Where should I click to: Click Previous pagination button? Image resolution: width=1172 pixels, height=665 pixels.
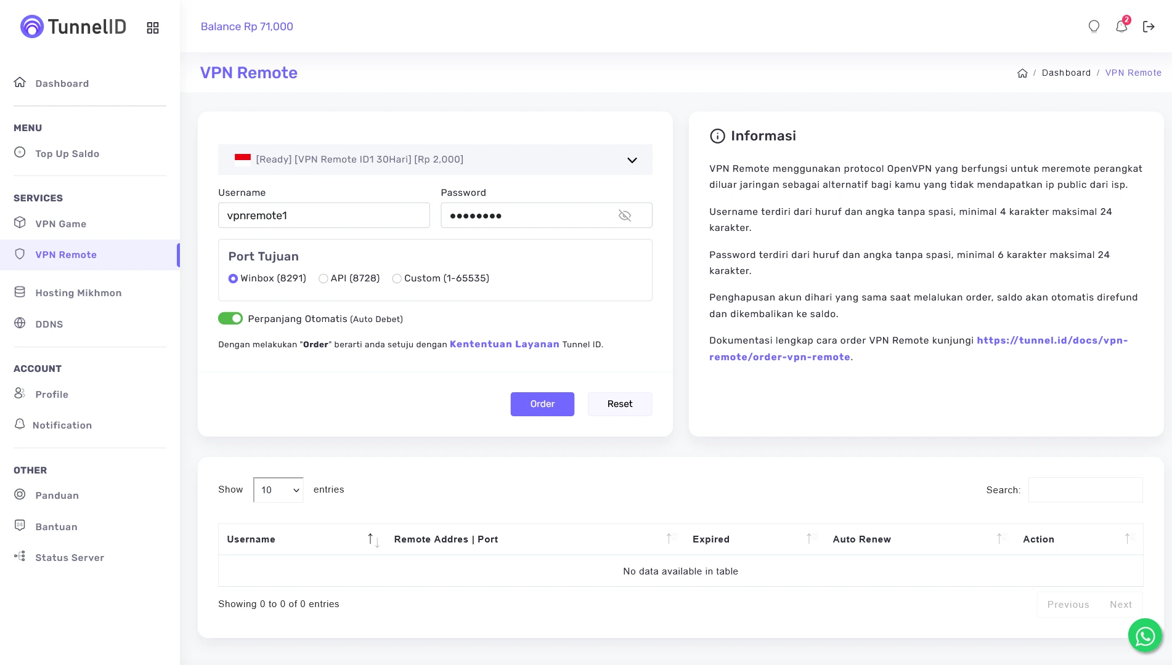pyautogui.click(x=1068, y=605)
